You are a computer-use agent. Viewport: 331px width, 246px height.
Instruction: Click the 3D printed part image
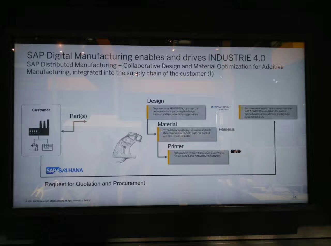click(127, 146)
